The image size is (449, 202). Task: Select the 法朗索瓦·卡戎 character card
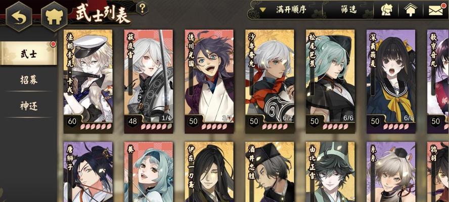click(x=88, y=81)
